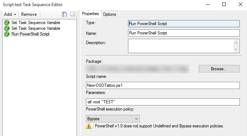Click the yellow warning triangle icon

click(89, 126)
